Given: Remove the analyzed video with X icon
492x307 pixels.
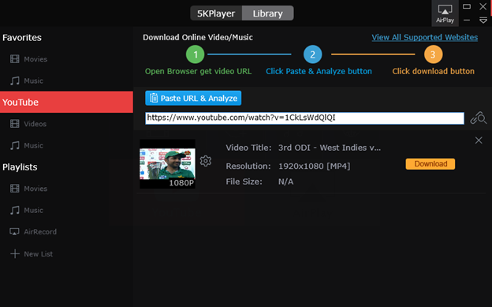Looking at the screenshot, I should (x=479, y=140).
